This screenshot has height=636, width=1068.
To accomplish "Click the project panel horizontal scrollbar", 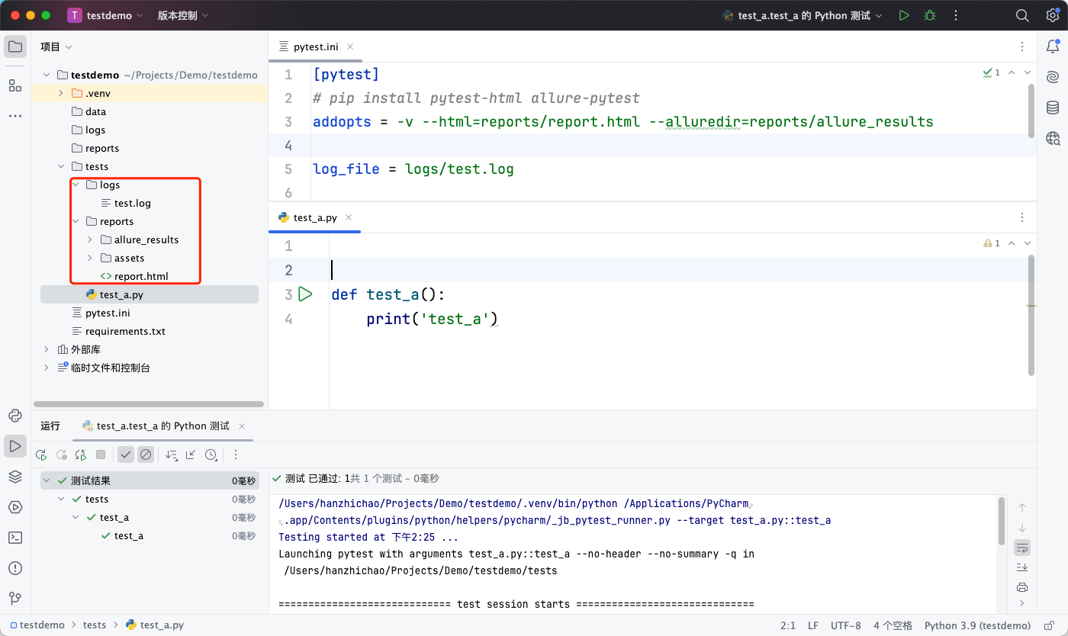I will point(149,404).
